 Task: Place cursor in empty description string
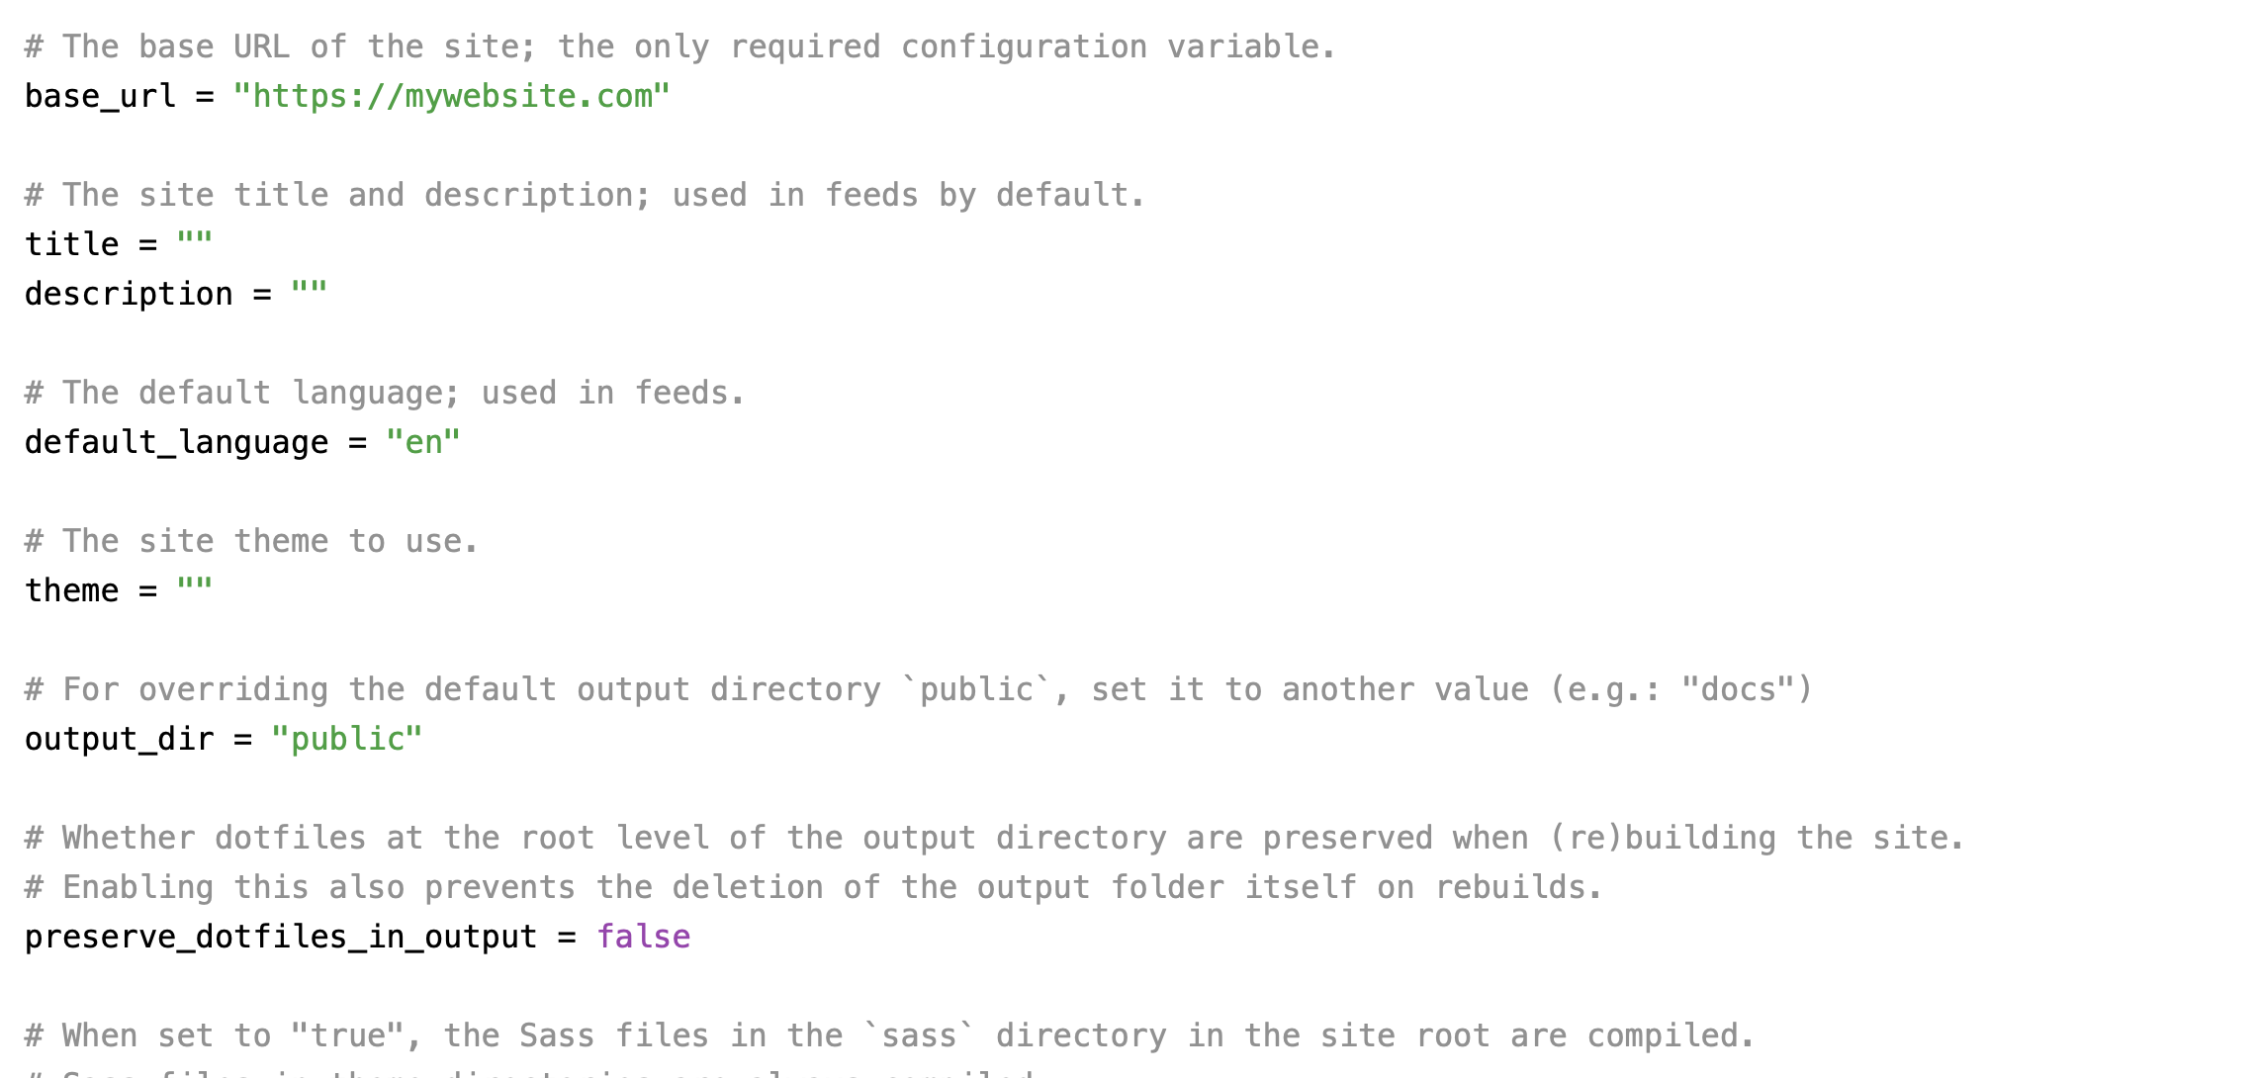click(x=309, y=293)
